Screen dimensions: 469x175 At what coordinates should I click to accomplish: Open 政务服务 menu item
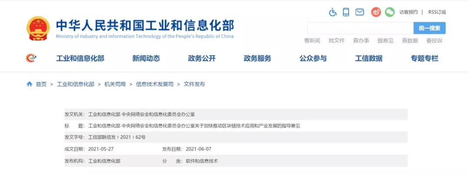click(258, 58)
